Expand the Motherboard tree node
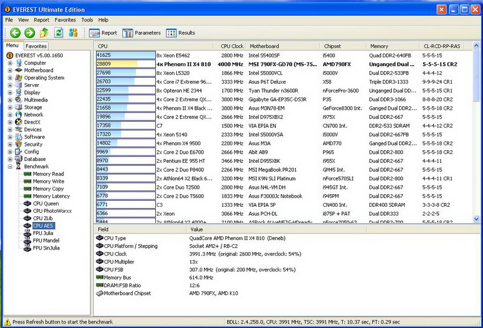 tap(10, 70)
